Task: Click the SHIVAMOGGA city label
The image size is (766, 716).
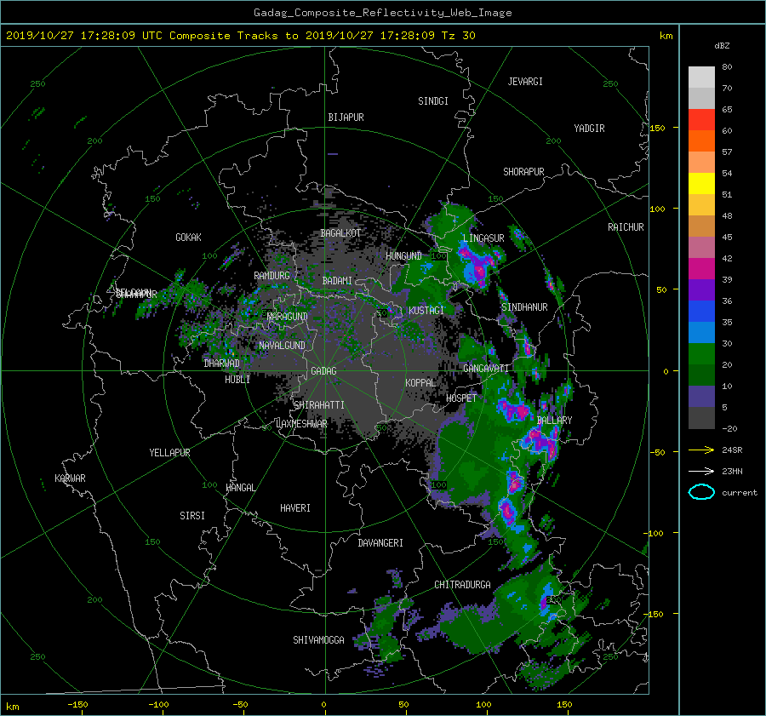Action: 318,640
